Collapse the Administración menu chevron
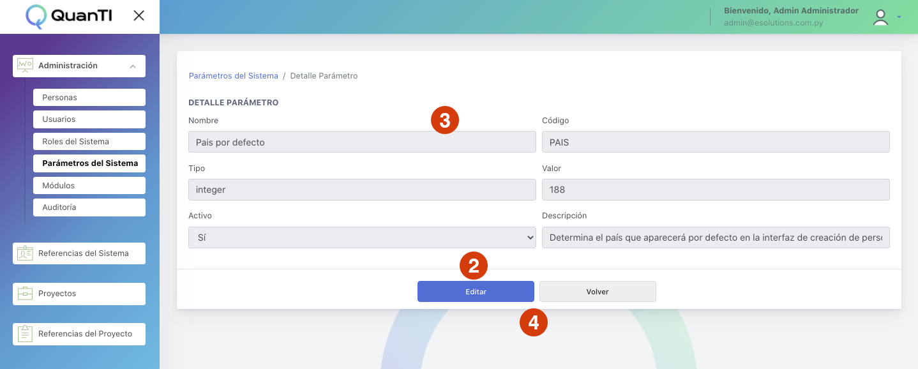The image size is (918, 369). [x=132, y=66]
